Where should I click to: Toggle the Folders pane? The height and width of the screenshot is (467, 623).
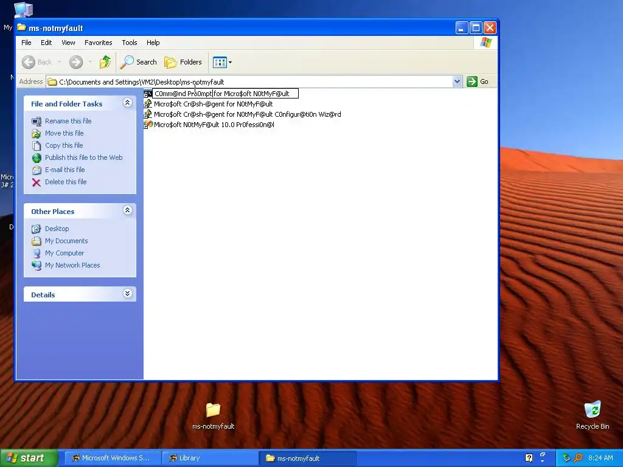(x=183, y=62)
